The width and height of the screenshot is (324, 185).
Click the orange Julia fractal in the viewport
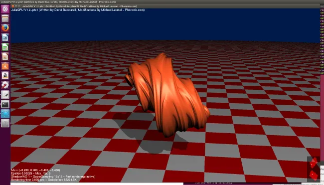click(167, 95)
